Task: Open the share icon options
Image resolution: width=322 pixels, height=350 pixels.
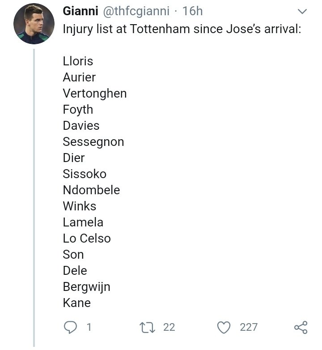Action: 301,327
